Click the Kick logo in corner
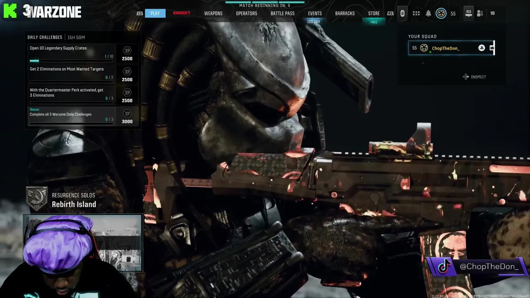 [x=10, y=11]
